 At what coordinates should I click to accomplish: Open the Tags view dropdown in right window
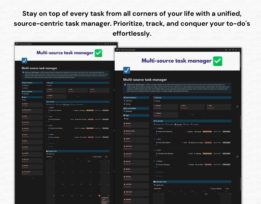pyautogui.click(x=127, y=119)
